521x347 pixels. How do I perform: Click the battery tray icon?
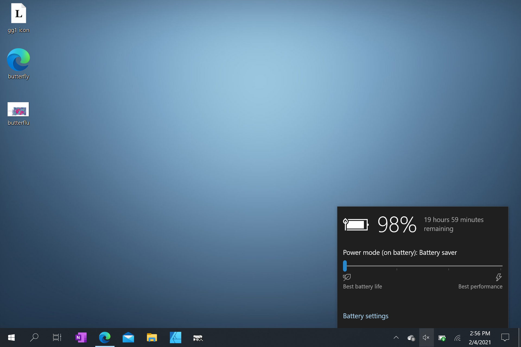442,338
